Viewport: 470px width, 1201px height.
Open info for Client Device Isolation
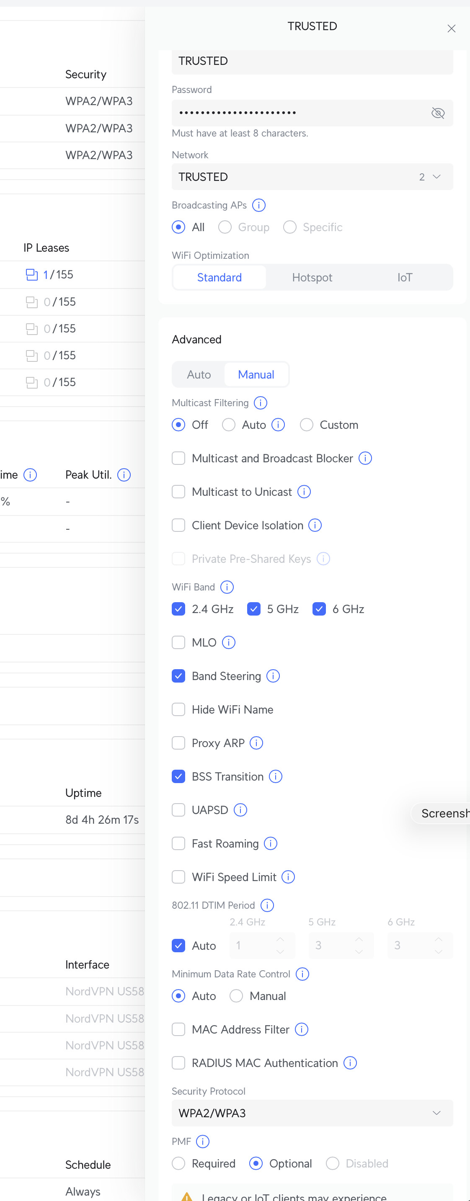[x=315, y=526]
